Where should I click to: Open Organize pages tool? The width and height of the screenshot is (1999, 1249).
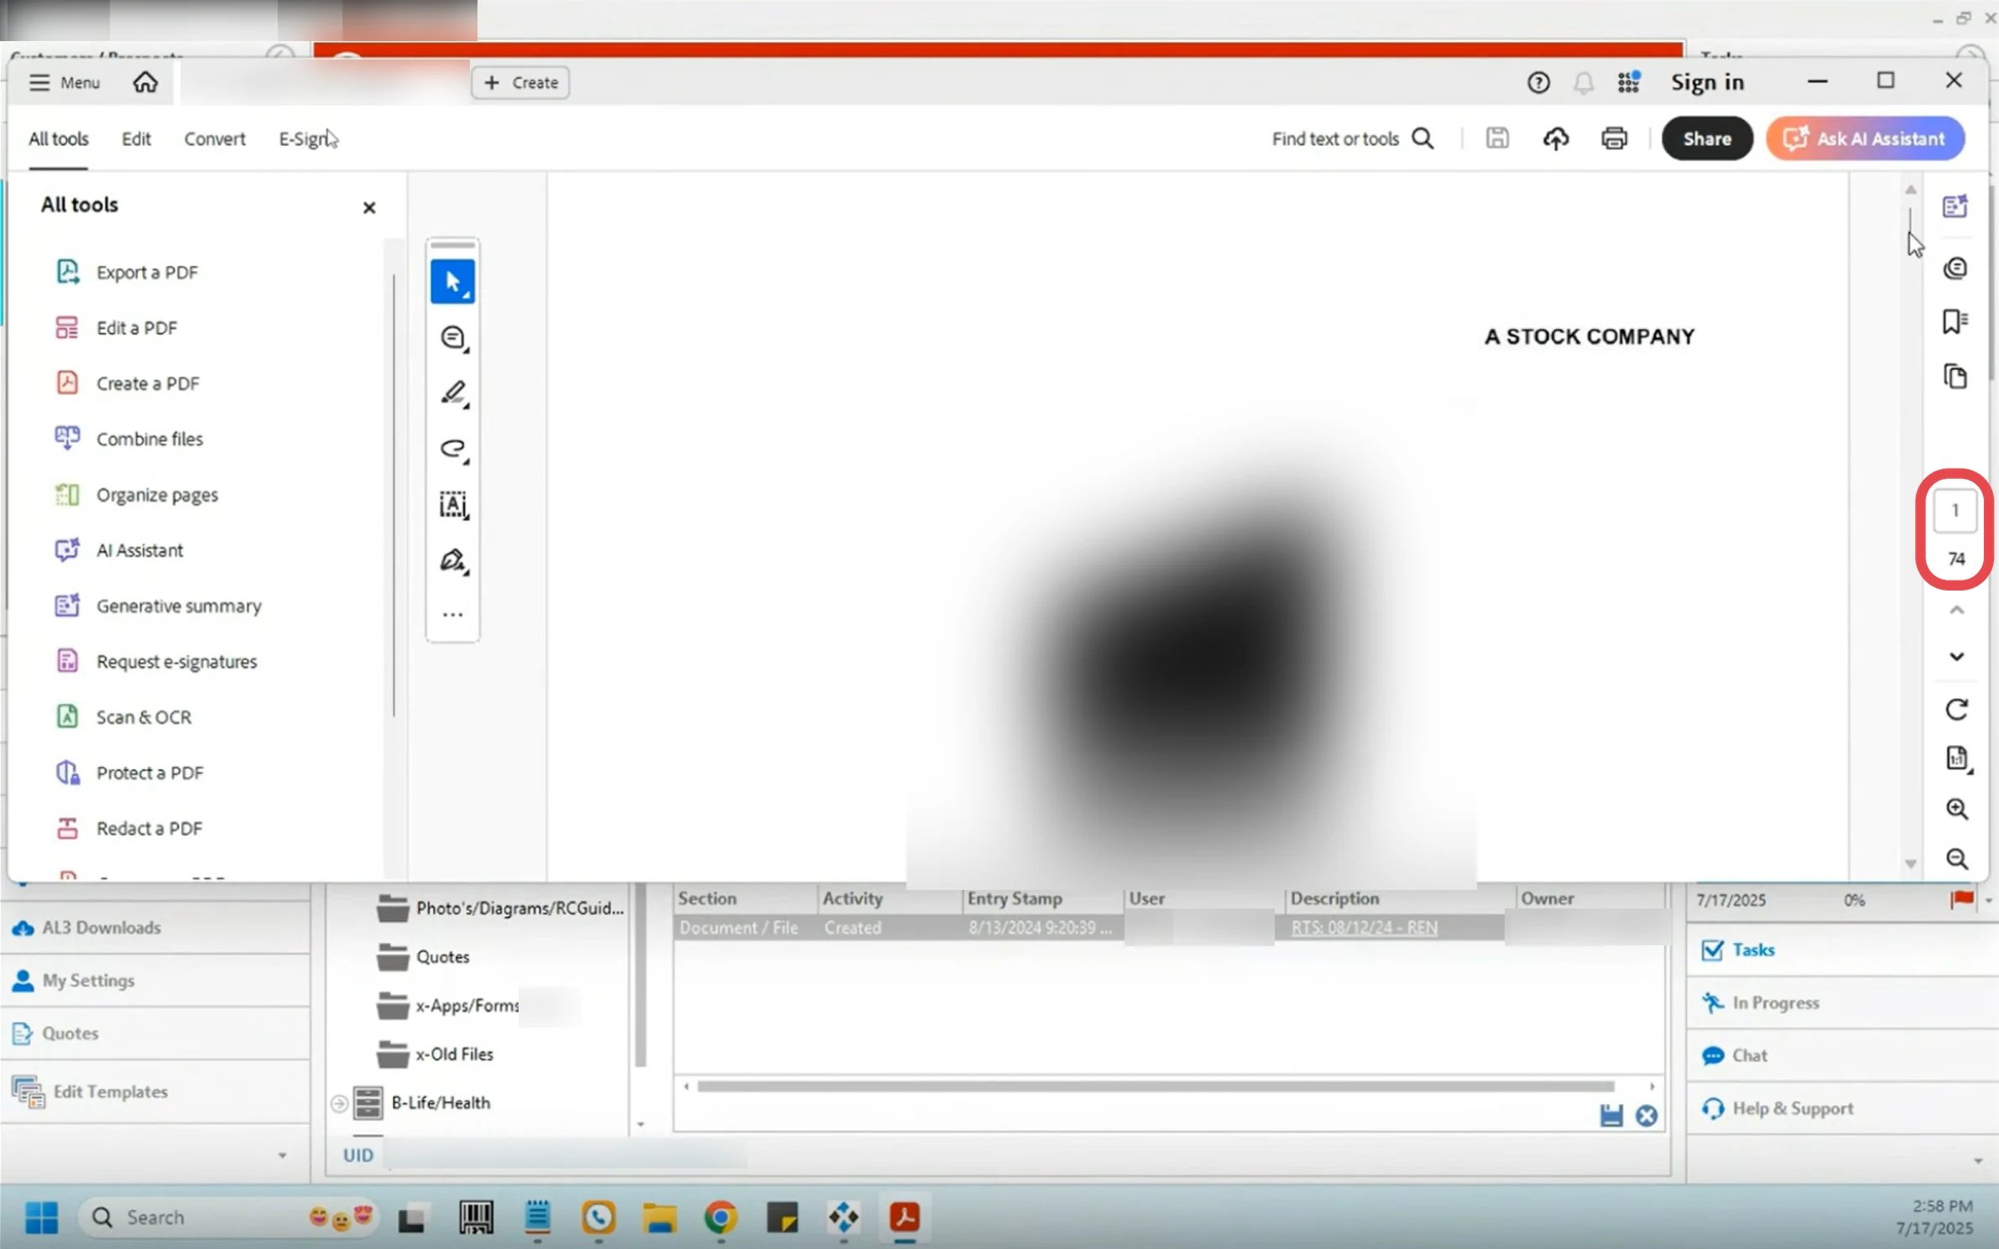(137, 495)
